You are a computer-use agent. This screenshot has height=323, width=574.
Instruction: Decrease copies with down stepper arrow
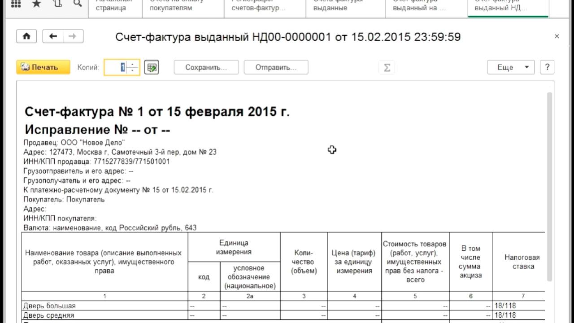pos(133,71)
